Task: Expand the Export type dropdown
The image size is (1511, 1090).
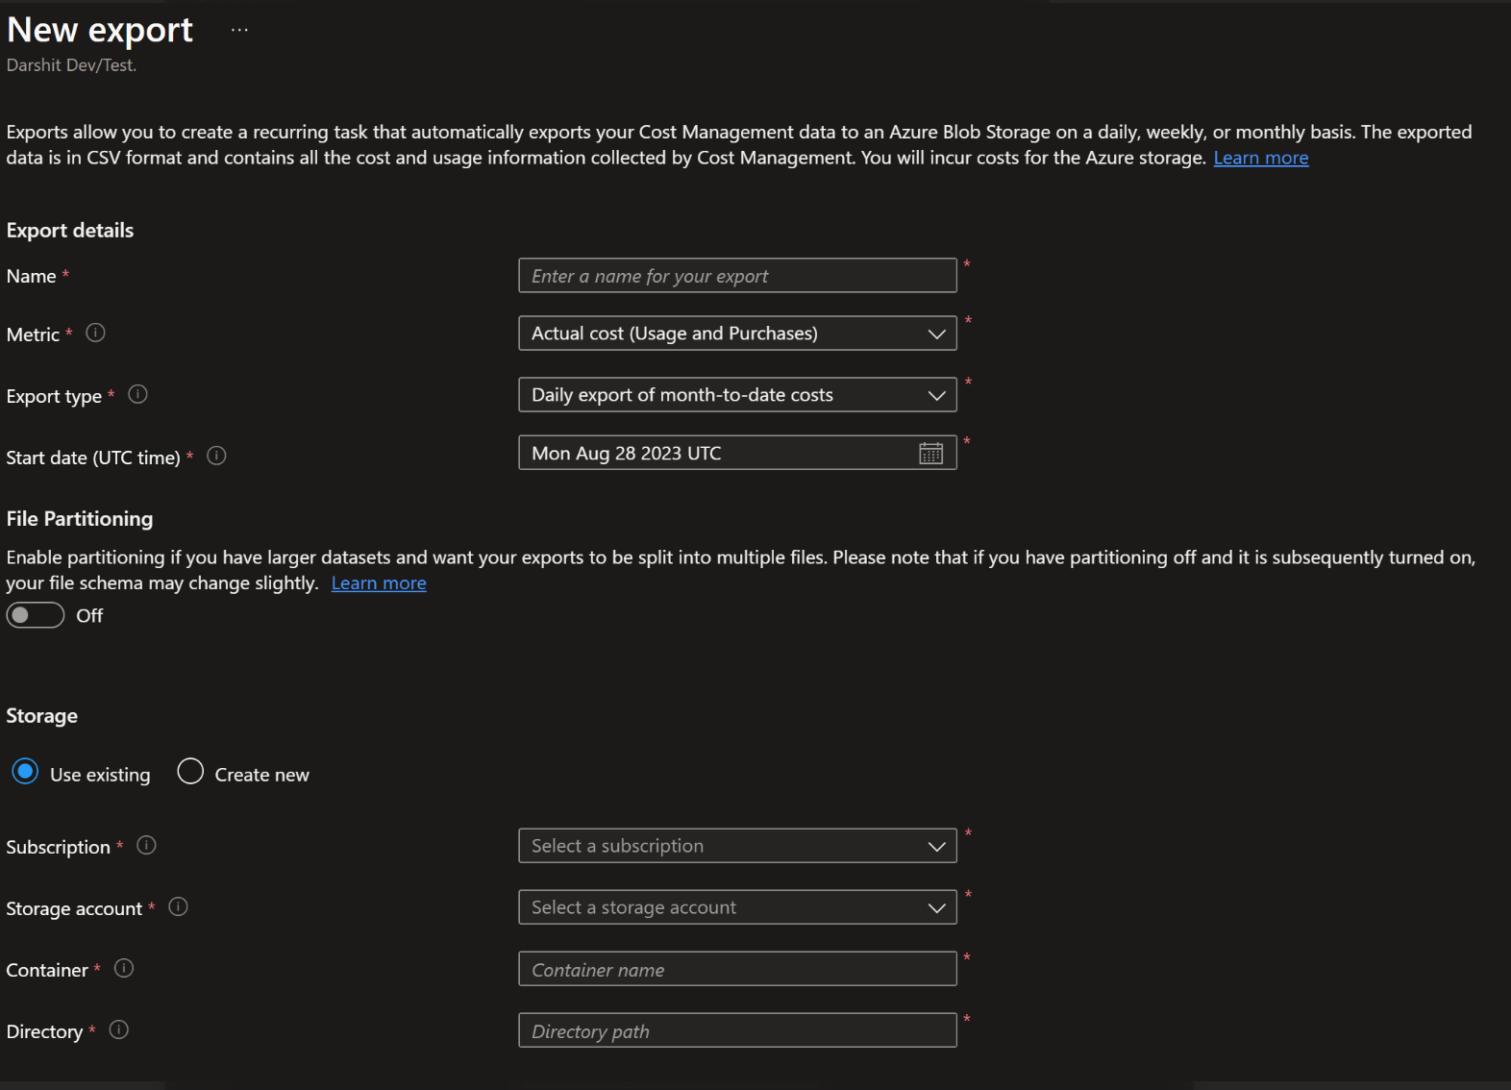Action: [737, 395]
